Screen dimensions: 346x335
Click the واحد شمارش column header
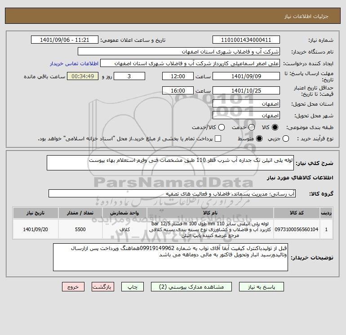tap(124, 213)
